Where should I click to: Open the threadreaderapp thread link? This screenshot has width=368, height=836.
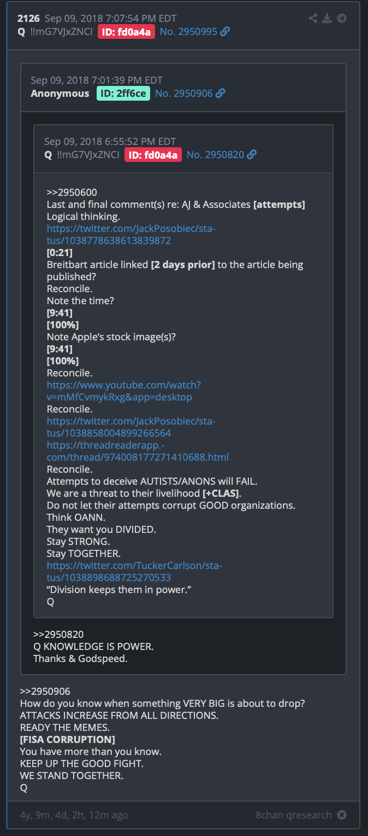coord(138,451)
